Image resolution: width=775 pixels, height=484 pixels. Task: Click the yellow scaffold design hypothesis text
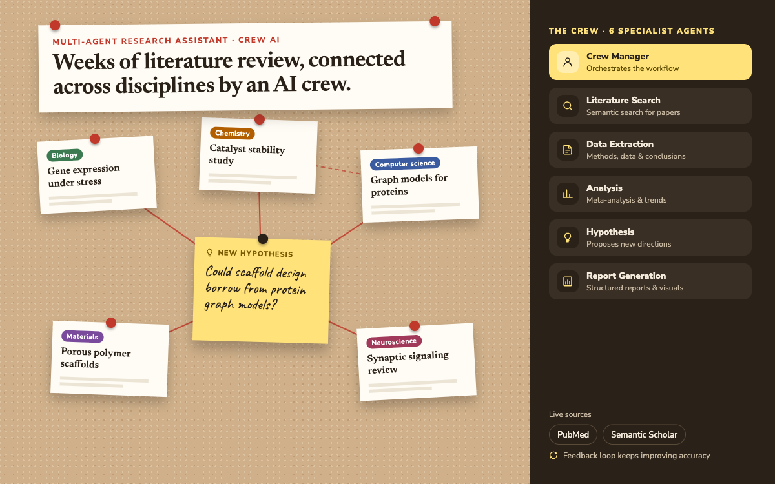[x=256, y=288]
